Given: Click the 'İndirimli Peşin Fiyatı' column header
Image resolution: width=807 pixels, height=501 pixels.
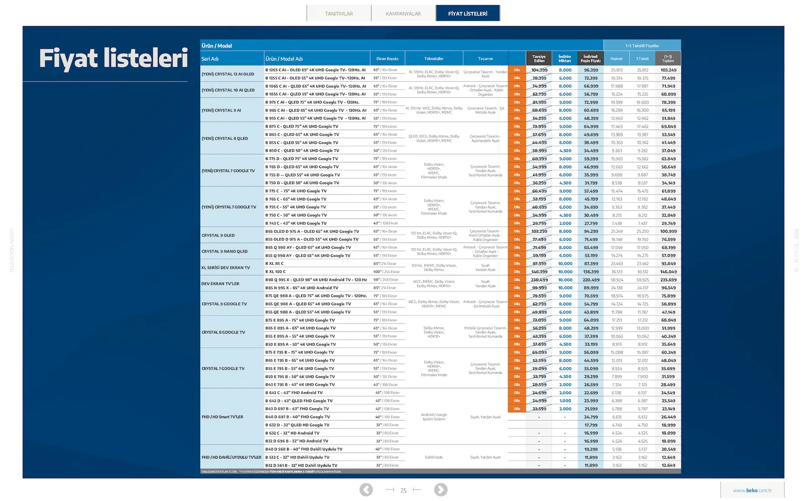Looking at the screenshot, I should click(591, 58).
